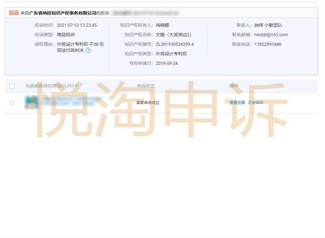
Task: Select the owner name 肖晓娜
Action: (x=162, y=25)
